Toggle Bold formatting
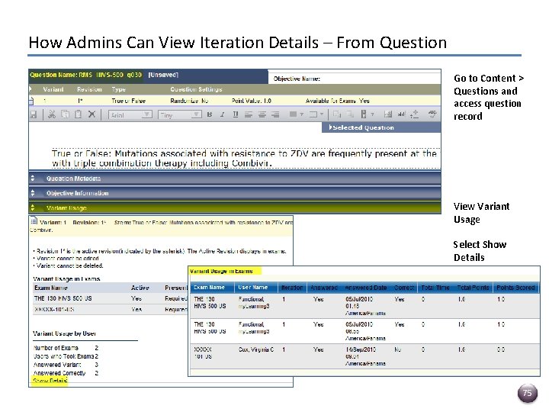Image resolution: width=549 pixels, height=412 pixels. pyautogui.click(x=210, y=114)
